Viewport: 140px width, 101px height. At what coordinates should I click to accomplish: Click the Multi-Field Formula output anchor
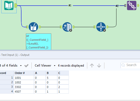40,27
